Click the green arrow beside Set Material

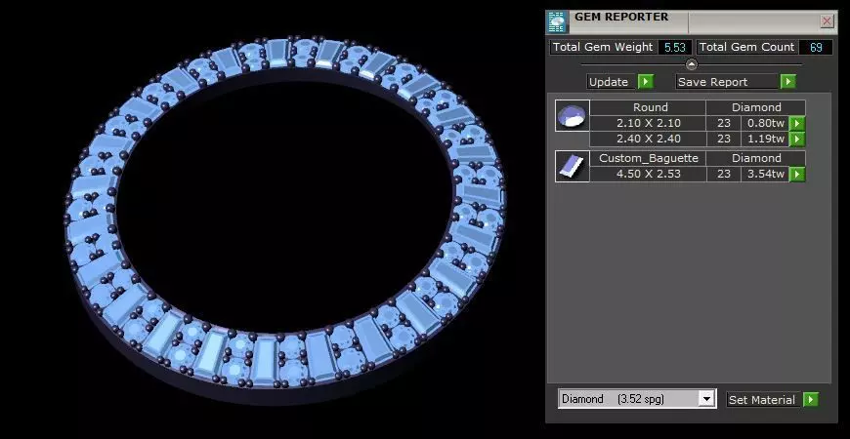[x=810, y=399]
